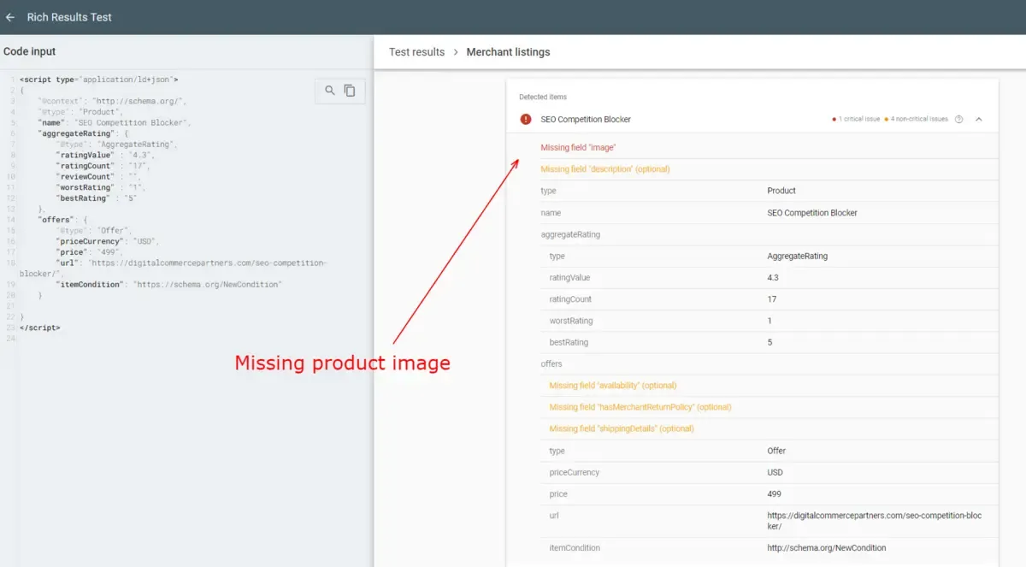Click the help question mark icon

[x=958, y=119]
